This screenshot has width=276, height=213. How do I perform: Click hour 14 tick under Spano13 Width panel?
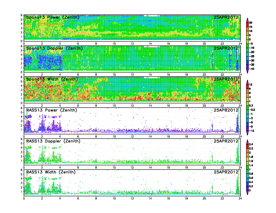pyautogui.click(x=150, y=105)
